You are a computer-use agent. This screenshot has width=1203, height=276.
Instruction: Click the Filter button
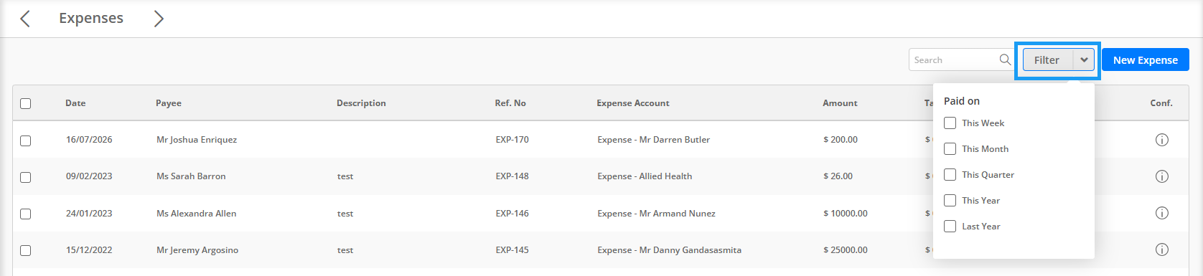point(1047,60)
